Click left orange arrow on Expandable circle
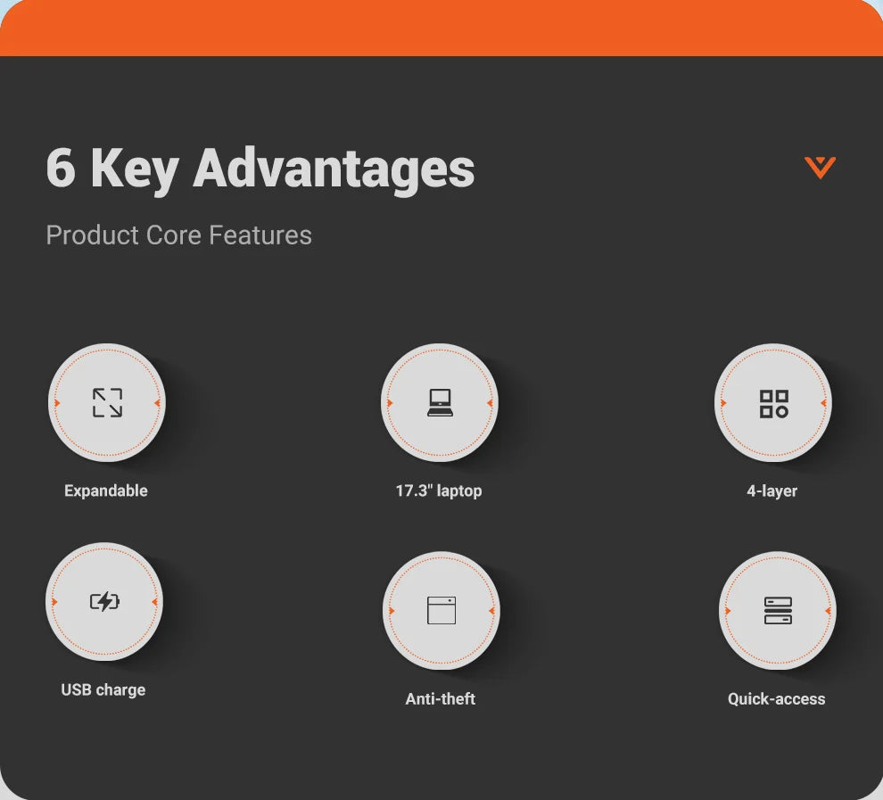Image resolution: width=883 pixels, height=800 pixels. 57,402
